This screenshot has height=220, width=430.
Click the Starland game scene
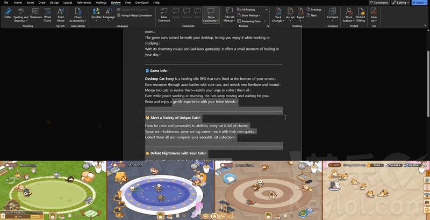click(x=160, y=190)
